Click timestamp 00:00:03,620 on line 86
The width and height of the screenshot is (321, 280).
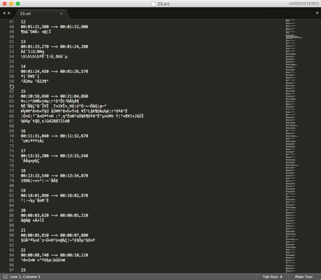pyautogui.click(x=35, y=215)
